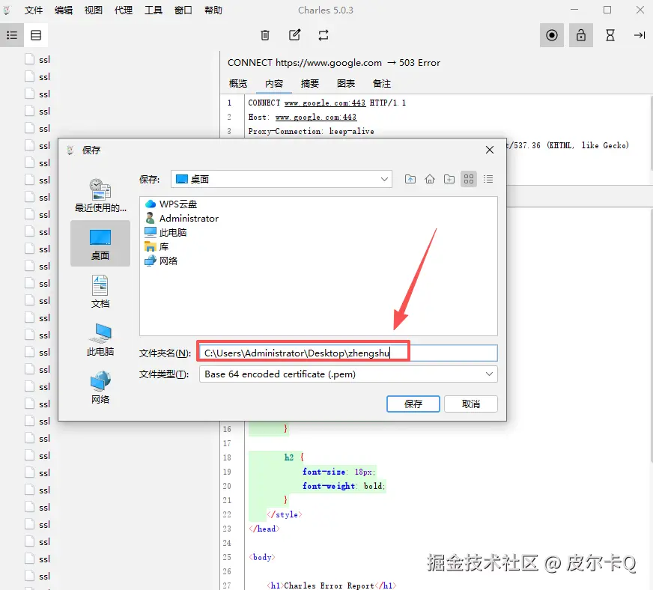Click the CONNECT https://www.google.com header text
Viewport: 653px width, 590px height.
click(x=305, y=63)
